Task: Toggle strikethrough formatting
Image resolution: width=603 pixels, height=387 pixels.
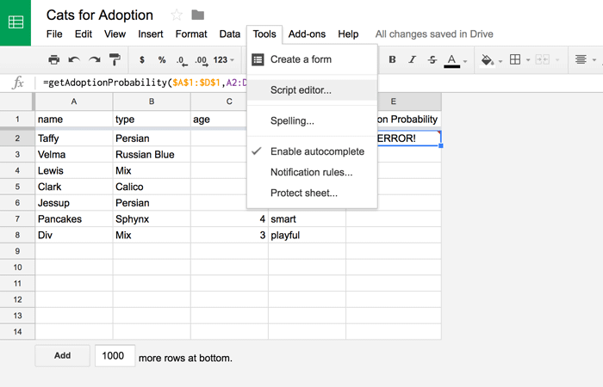Action: click(432, 59)
